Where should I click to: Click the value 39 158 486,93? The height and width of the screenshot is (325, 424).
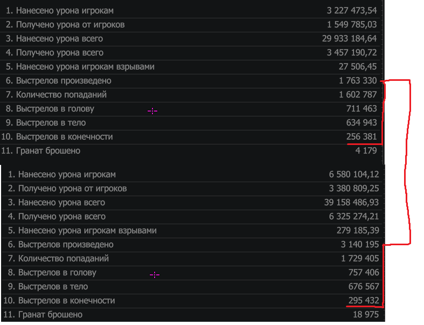coord(351,203)
